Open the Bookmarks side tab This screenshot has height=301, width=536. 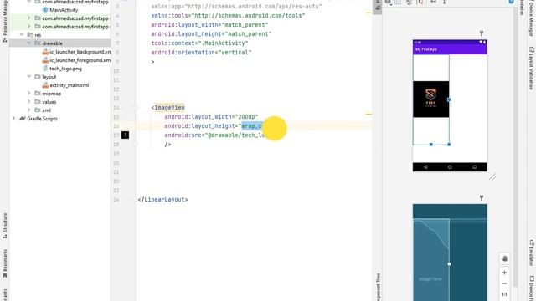(5, 263)
